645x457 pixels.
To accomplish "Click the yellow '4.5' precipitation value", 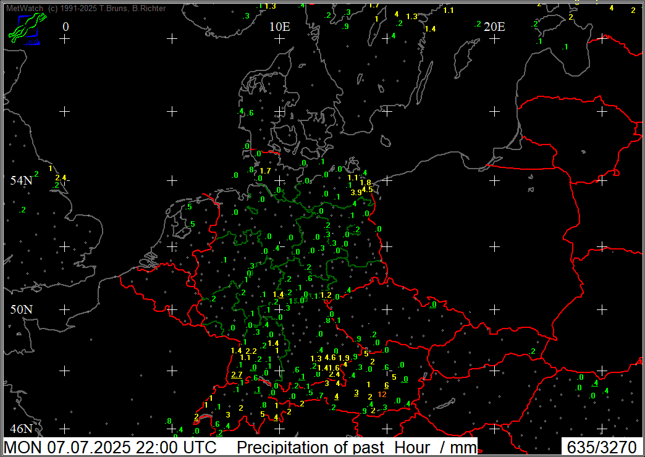I will coord(368,190).
